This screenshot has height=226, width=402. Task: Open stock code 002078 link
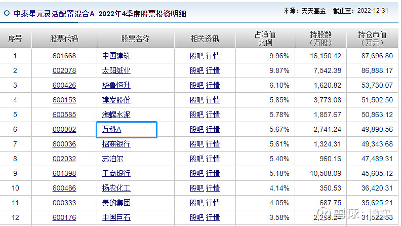pos(64,70)
